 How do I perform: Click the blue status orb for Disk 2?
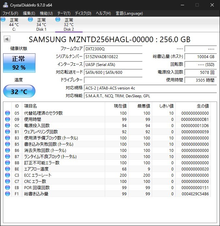point(58,19)
